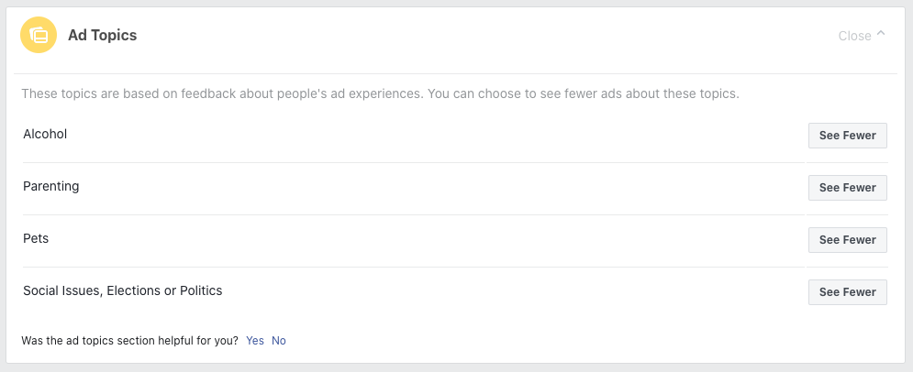Click the Pets topic label
This screenshot has height=372, width=913.
coord(36,238)
